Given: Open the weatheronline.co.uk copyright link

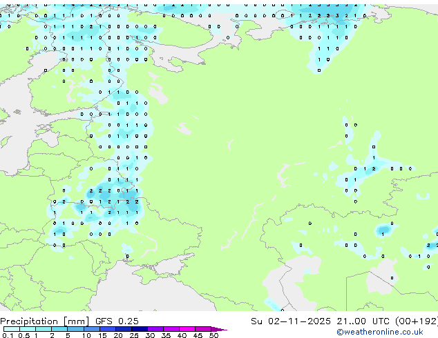Looking at the screenshot, I should point(380,332).
